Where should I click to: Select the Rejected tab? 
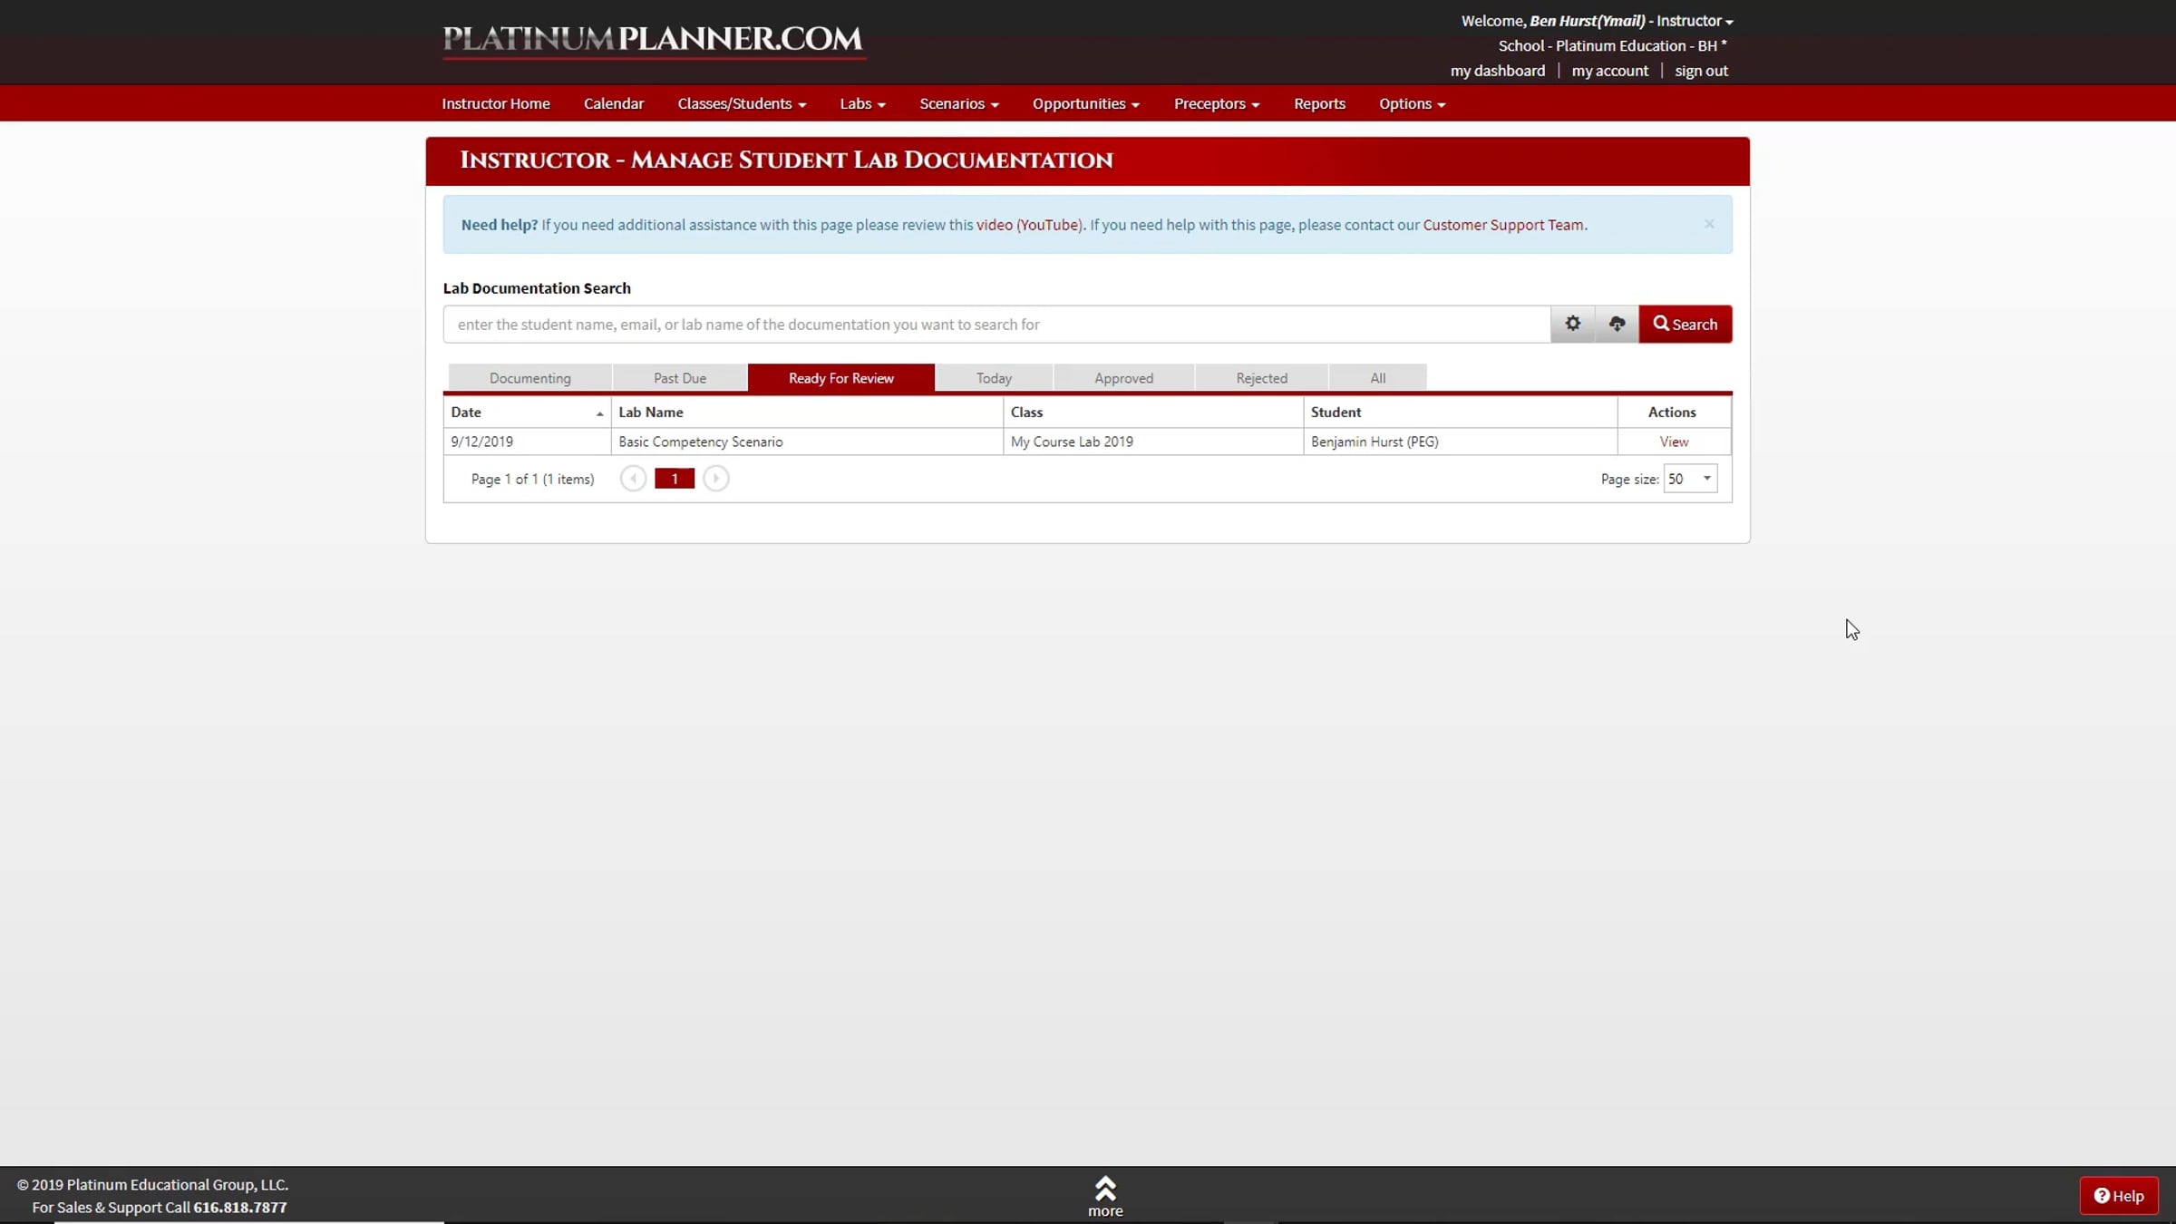click(x=1261, y=378)
